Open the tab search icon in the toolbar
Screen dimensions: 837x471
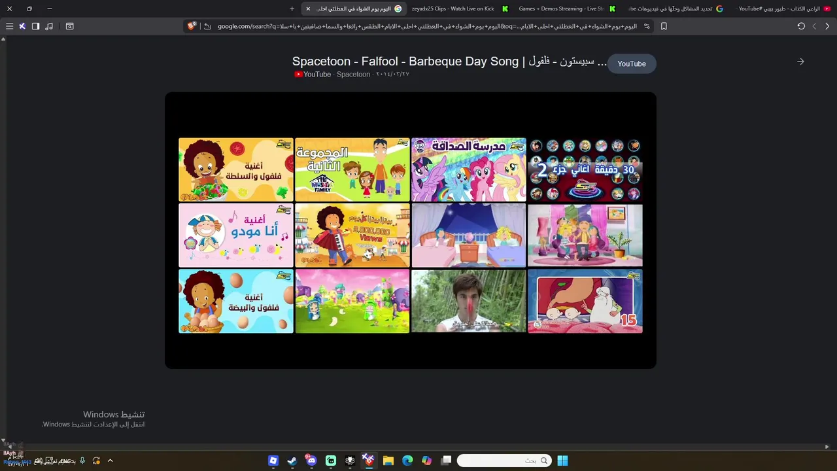[x=70, y=26]
